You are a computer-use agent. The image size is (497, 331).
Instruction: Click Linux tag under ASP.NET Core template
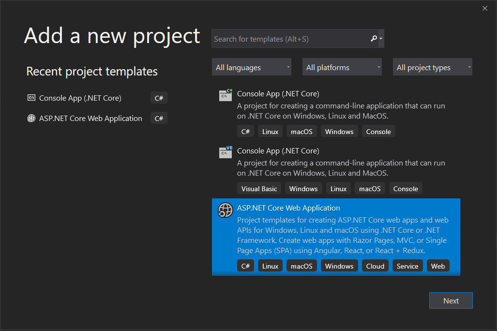point(270,266)
